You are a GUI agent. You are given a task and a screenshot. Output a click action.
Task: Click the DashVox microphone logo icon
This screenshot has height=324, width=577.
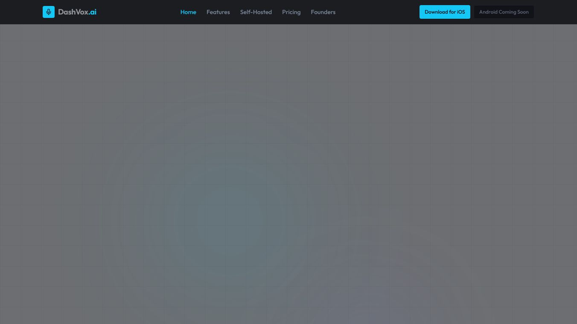pyautogui.click(x=49, y=12)
